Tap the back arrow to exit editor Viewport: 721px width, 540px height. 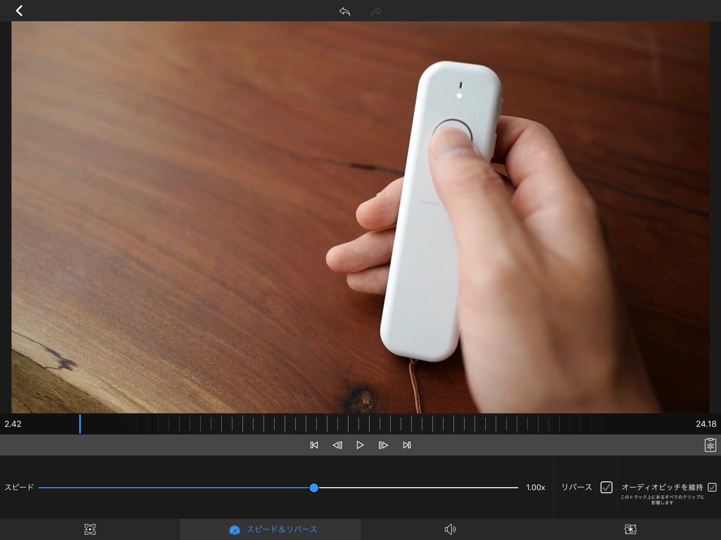19,11
